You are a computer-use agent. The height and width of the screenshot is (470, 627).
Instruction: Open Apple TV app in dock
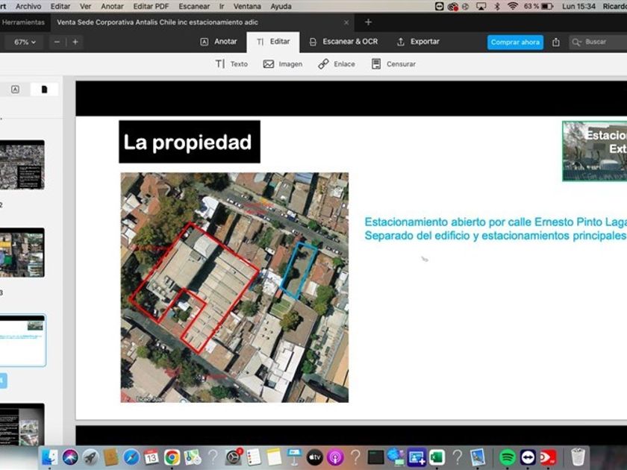(315, 457)
